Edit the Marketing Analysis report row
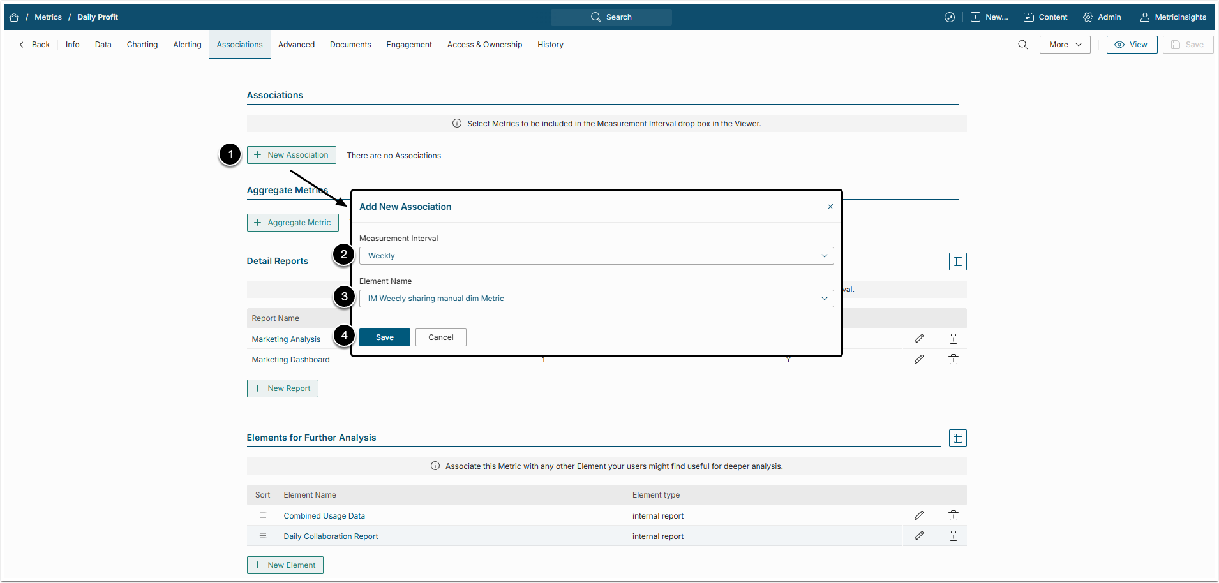The image size is (1219, 583). pyautogui.click(x=918, y=339)
